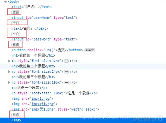Open the img/天1.png source link

(x=43, y=110)
